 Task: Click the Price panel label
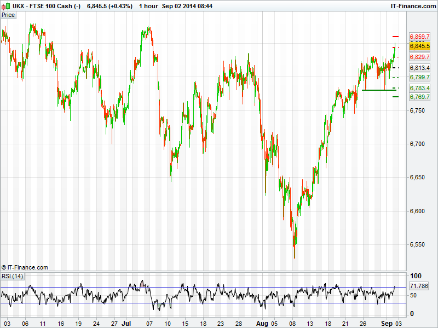(8, 15)
